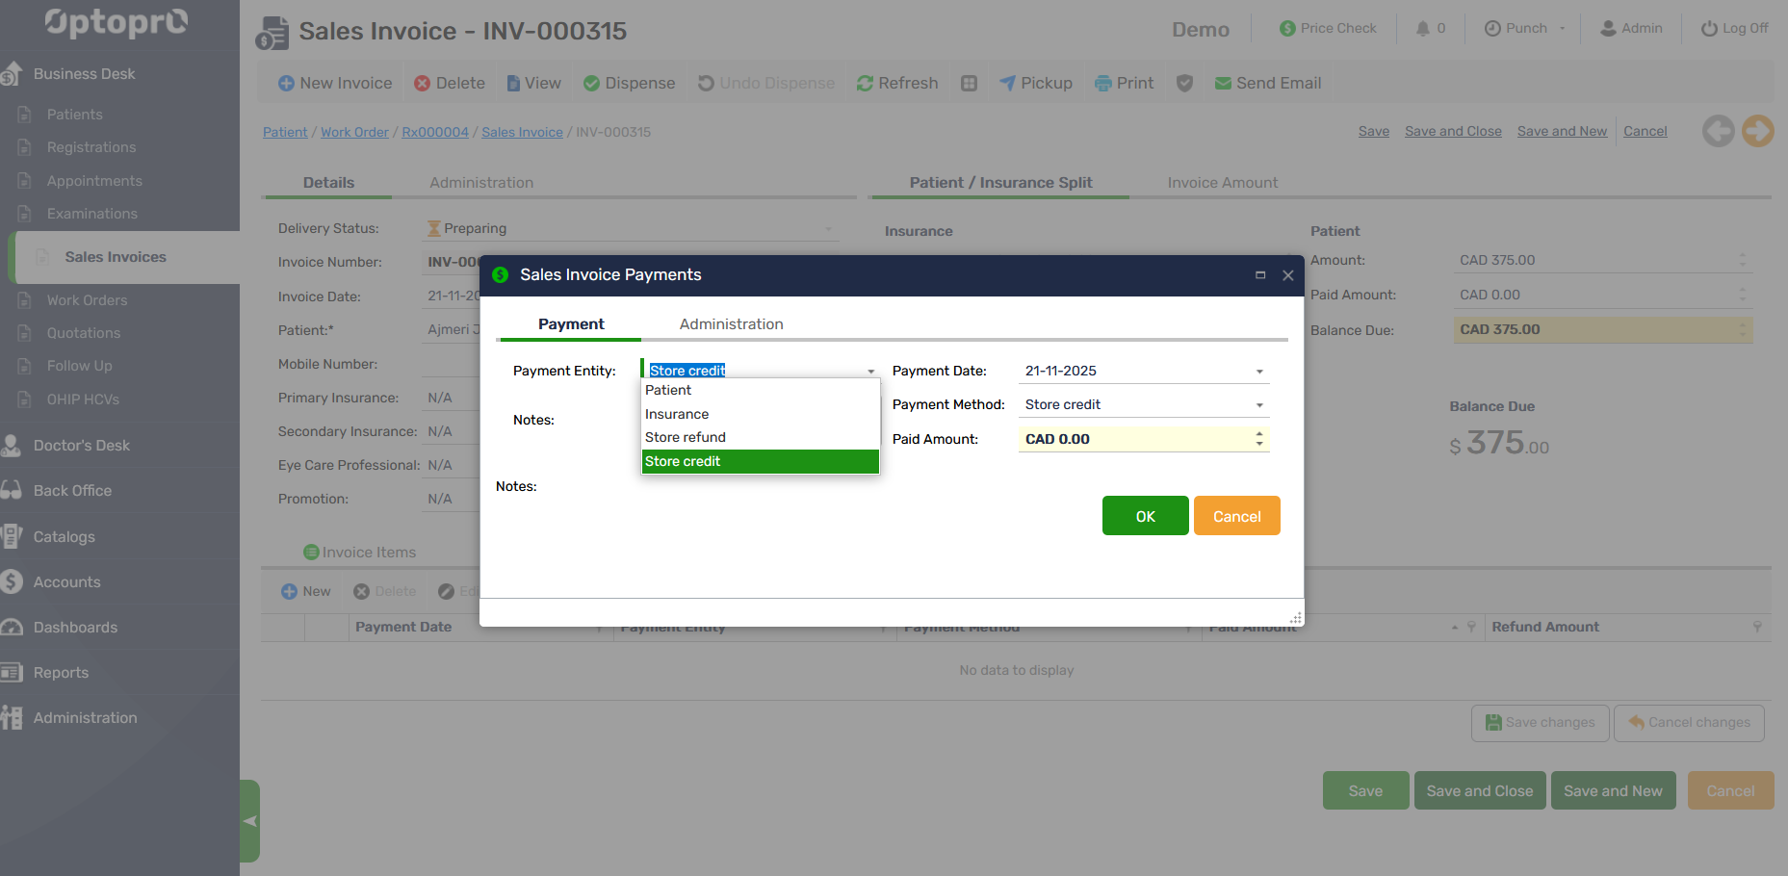Screen dimensions: 1788x876
Task: Click the Refresh toolbar icon
Action: [865, 84]
